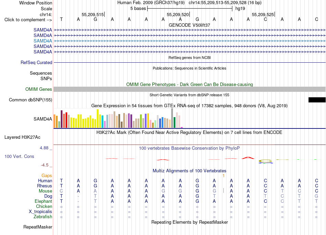This screenshot has width=326, height=235.
Task: Select the light-blue SAMD4A transcript label
Action: click(x=43, y=41)
